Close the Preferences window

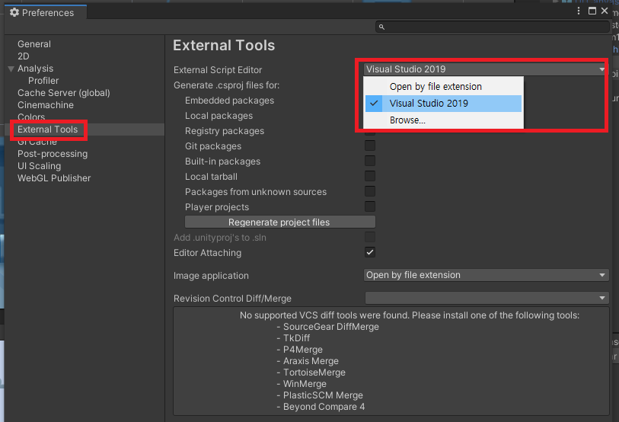coord(605,11)
